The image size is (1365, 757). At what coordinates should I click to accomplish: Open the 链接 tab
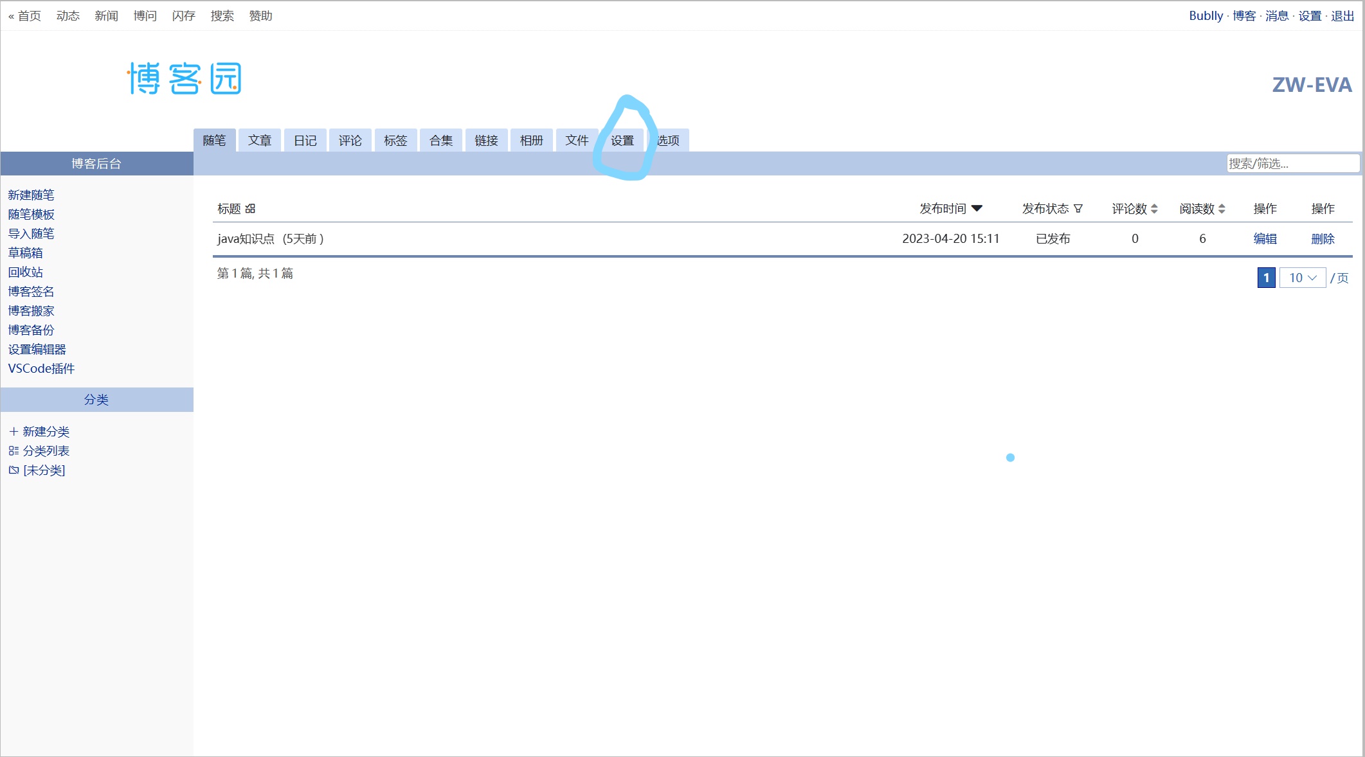tap(486, 140)
